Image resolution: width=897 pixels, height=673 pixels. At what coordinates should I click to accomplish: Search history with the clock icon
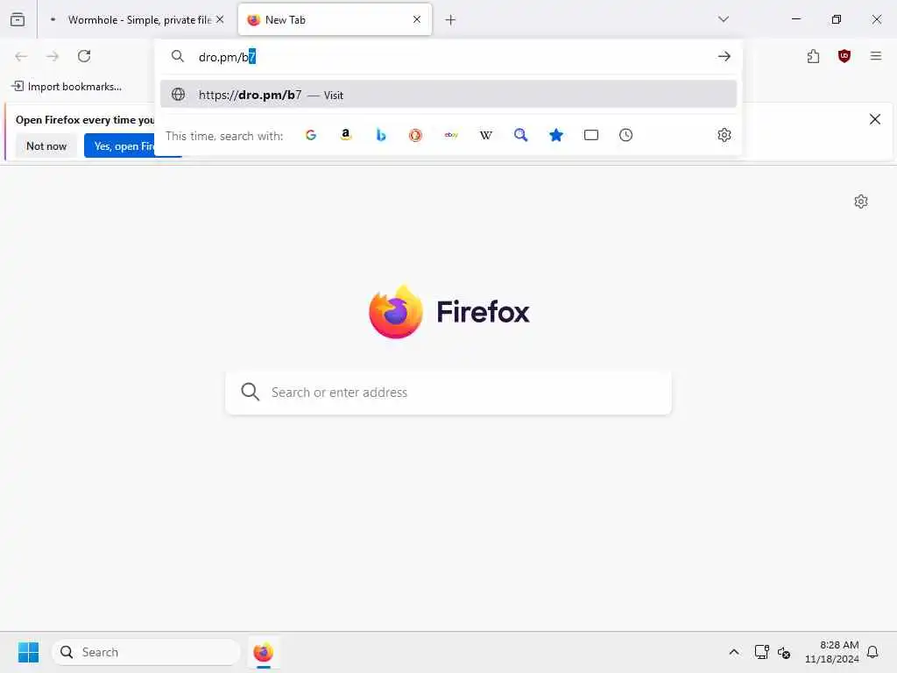click(625, 135)
